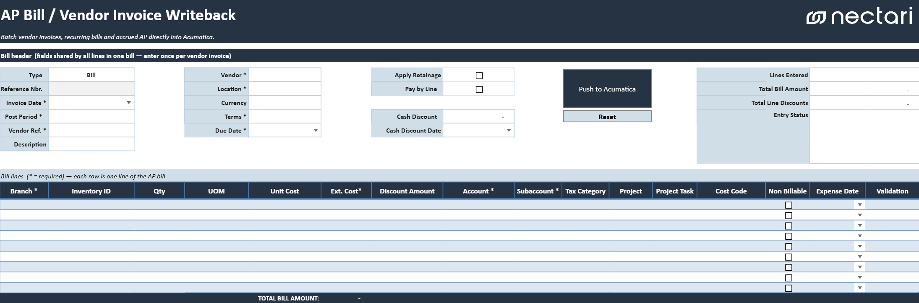Tick Non Billable checkbox in seventh bill line

pyautogui.click(x=788, y=267)
